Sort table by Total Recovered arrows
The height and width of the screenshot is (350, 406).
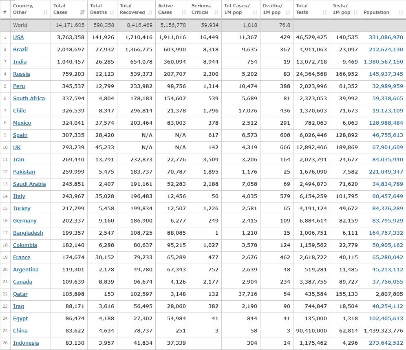point(150,13)
